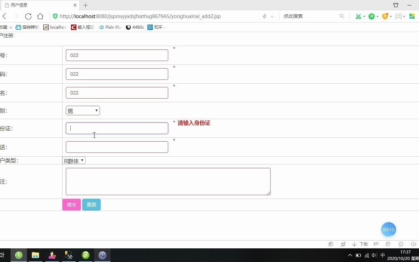The width and height of the screenshot is (419, 262).
Task: Expand the translate icon's dropdown arrow
Action: pos(377,16)
